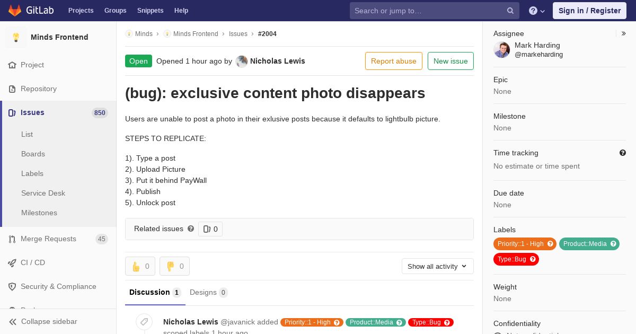Click Nicholas Lewis author avatar
Screen dimensions: 636x334
pyautogui.click(x=242, y=61)
